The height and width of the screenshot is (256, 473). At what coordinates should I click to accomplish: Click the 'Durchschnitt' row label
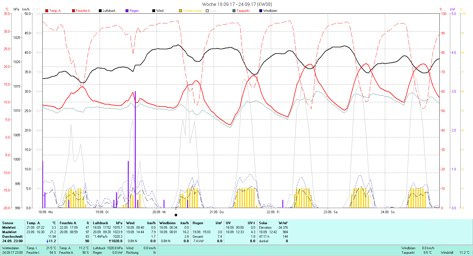[12, 237]
